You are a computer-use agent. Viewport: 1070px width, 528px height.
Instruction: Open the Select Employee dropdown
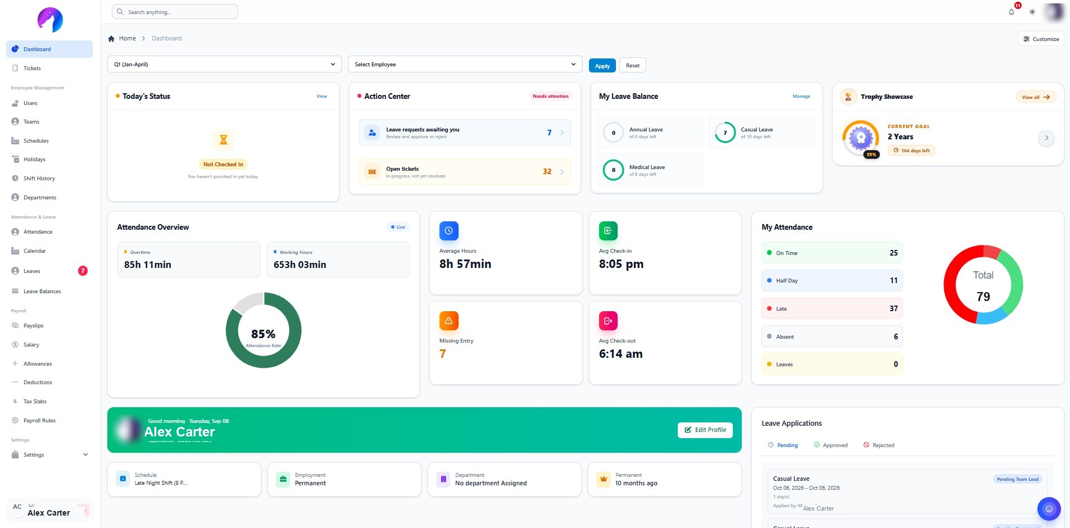tap(465, 65)
